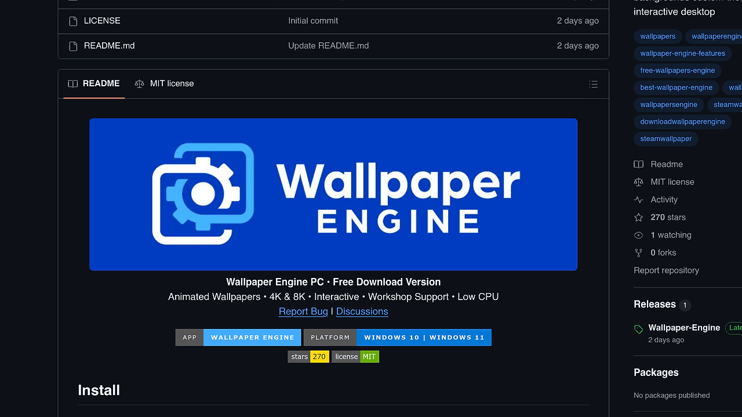The image size is (742, 417).
Task: Select the wallpapers topic tag
Action: 657,36
